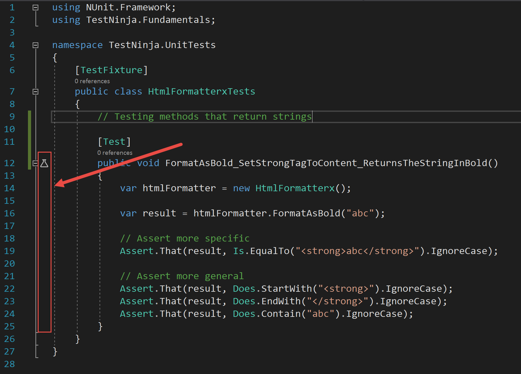Screen dimensions: 521x374
Task: Click the FormatAsBold method call on line 16
Action: click(x=307, y=213)
